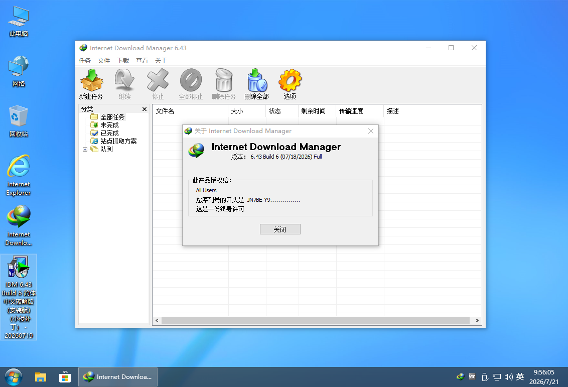Click the 关闭 button in About dialog
Screen dimensions: 568x387
(x=280, y=229)
